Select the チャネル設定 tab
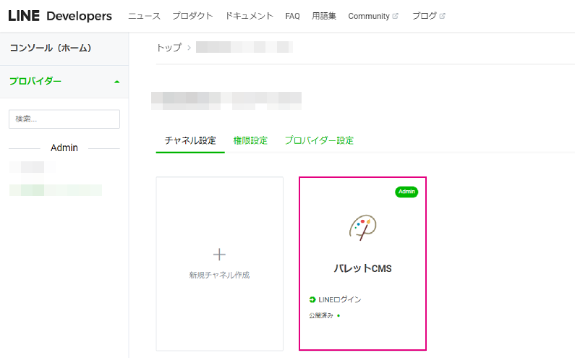 (190, 140)
